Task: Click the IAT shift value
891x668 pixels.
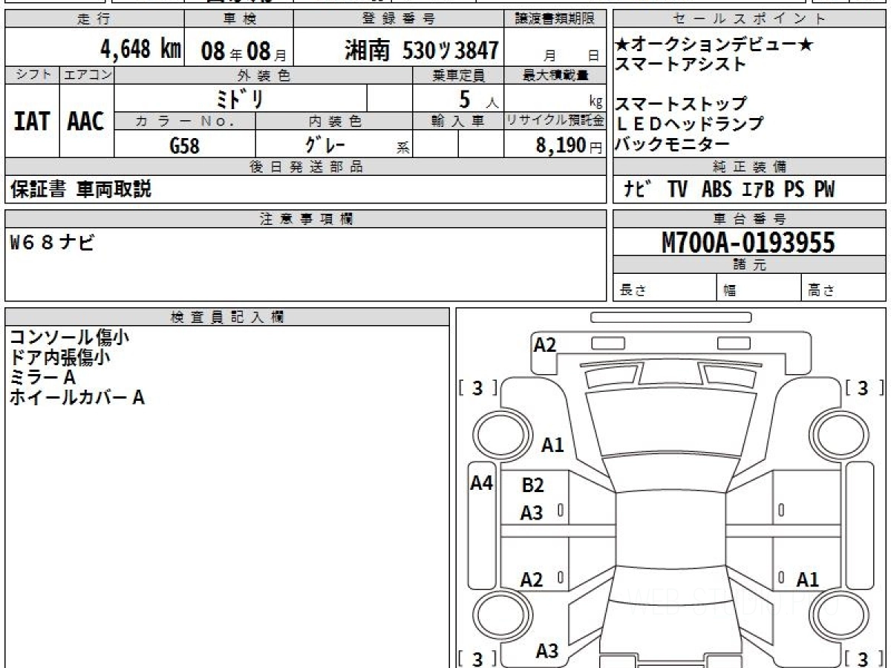Action: 32,121
